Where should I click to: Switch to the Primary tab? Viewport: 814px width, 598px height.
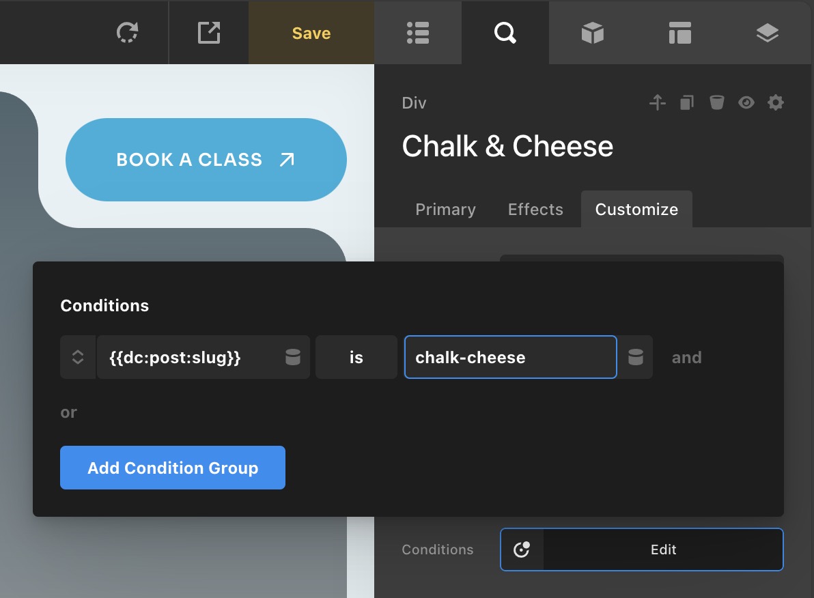pos(445,209)
